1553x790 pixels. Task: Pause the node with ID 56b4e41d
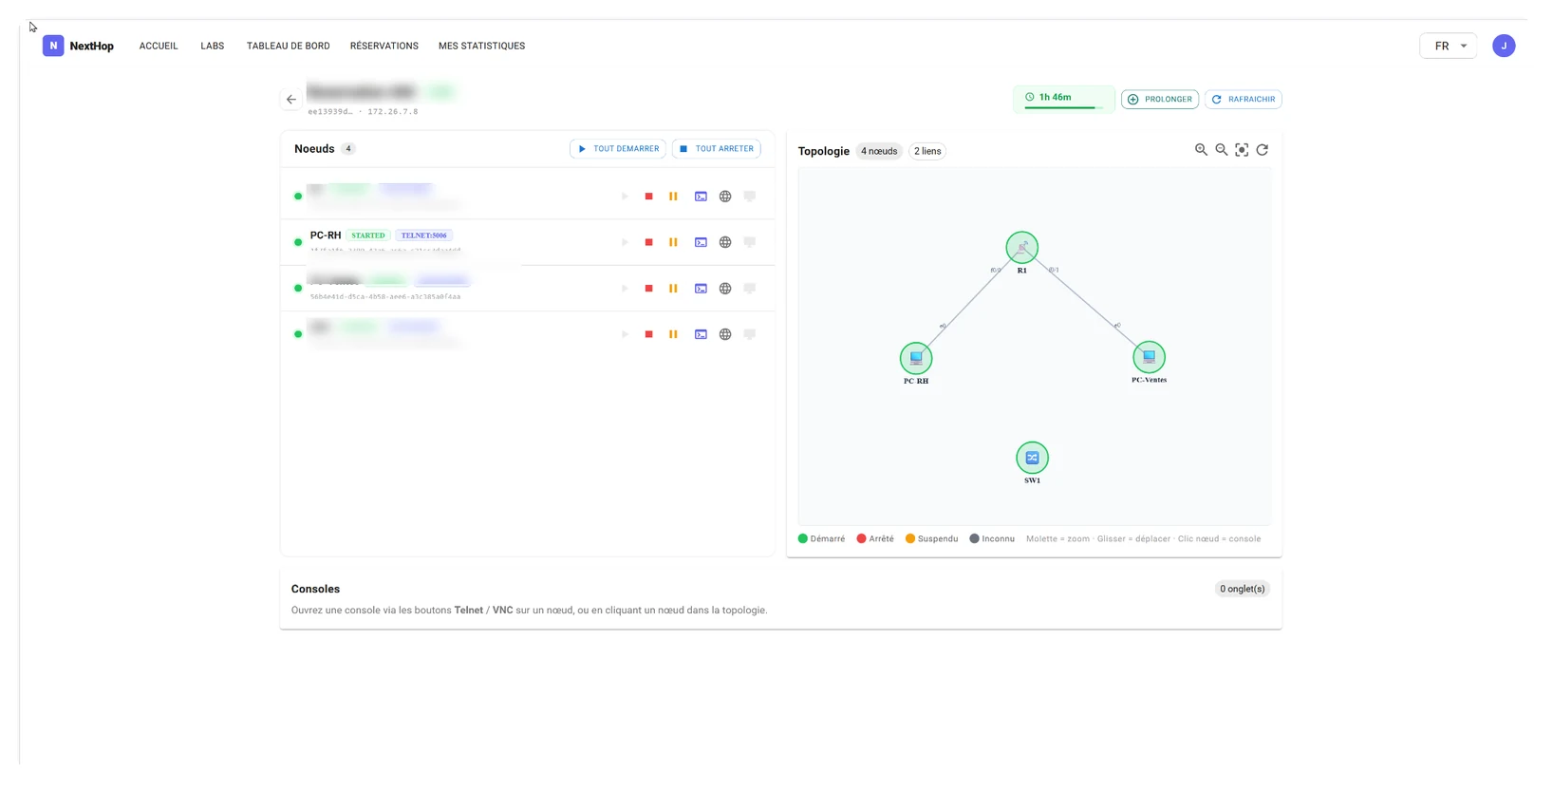pyautogui.click(x=673, y=289)
